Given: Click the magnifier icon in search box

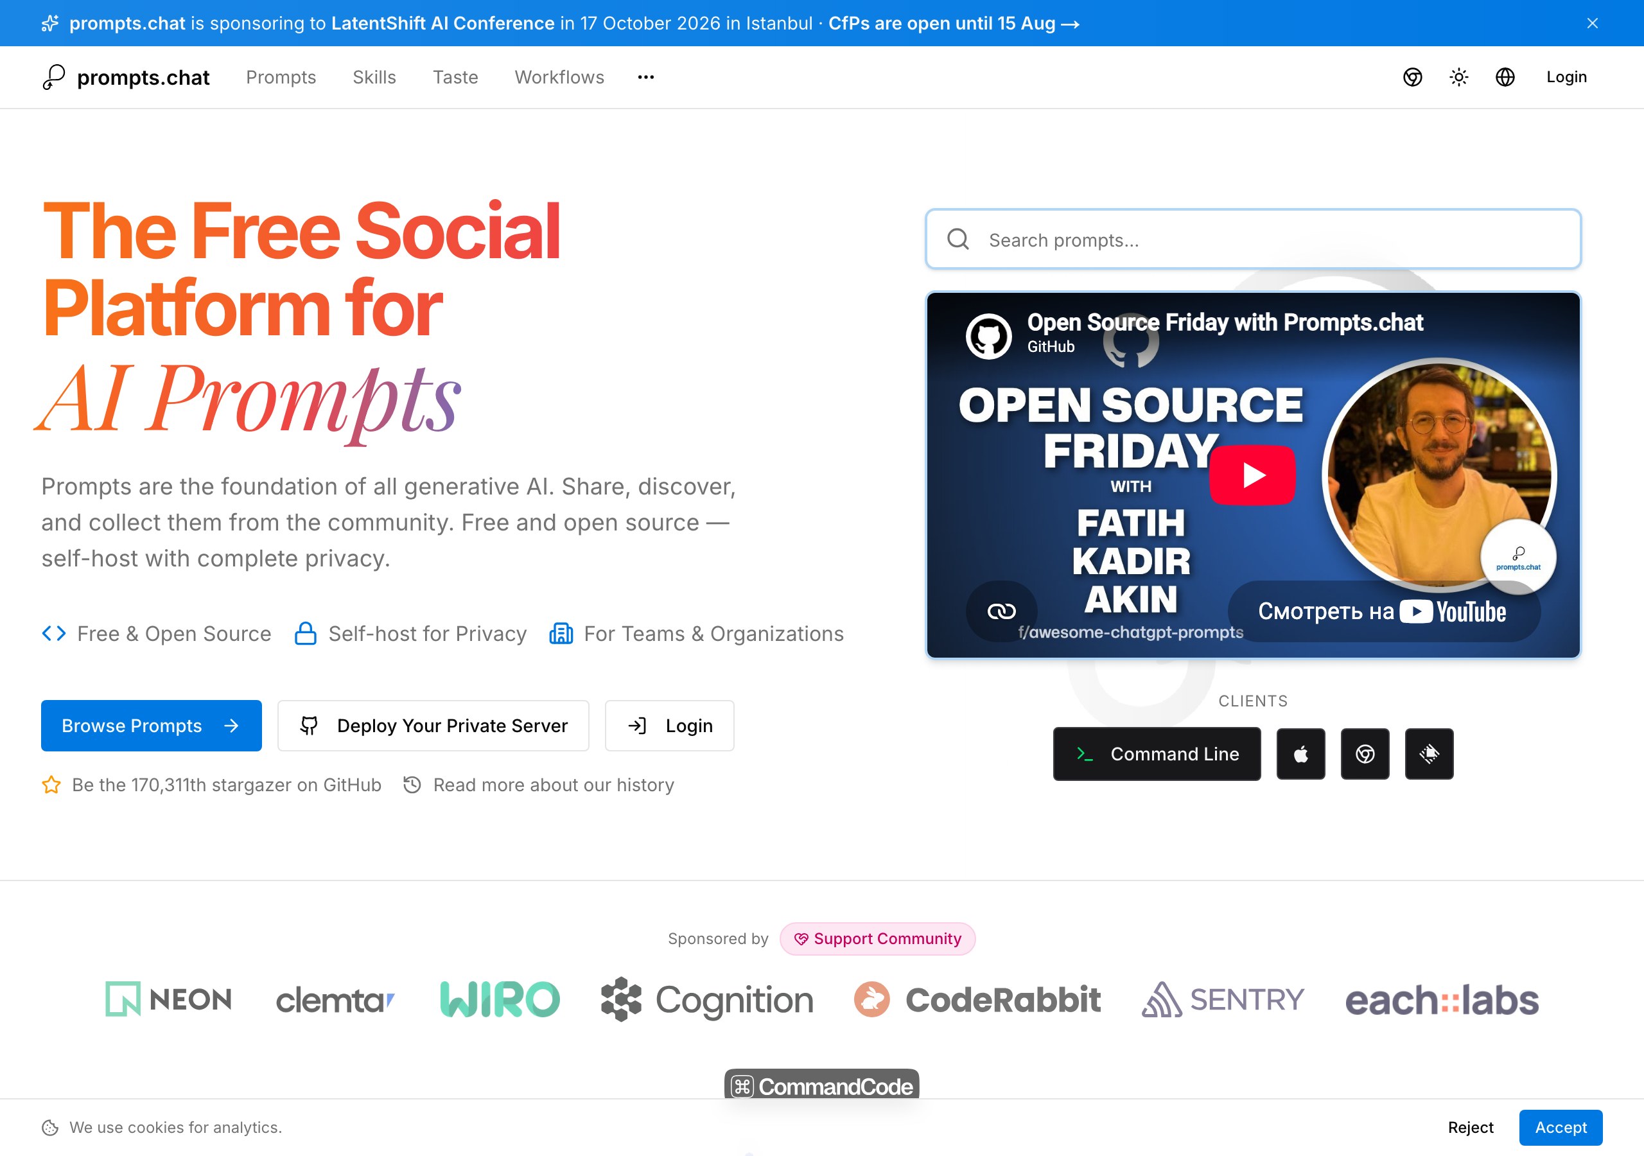Looking at the screenshot, I should [958, 239].
